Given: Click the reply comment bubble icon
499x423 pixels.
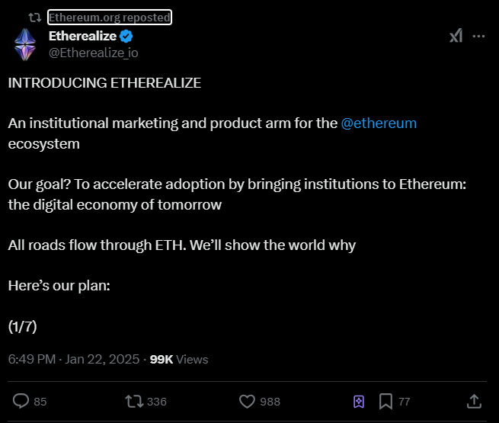Looking at the screenshot, I should click(x=21, y=401).
